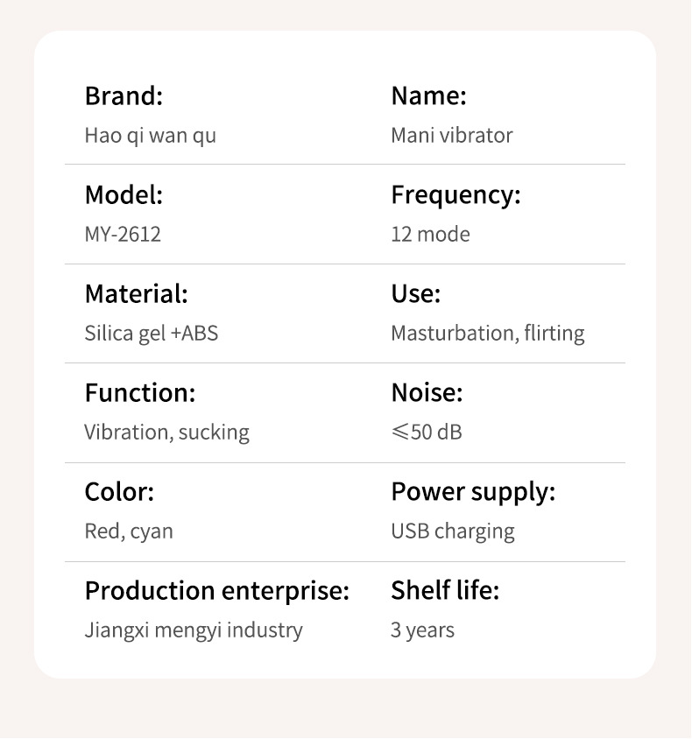This screenshot has height=739, width=692.
Task: Click the 'Noise:' label
Action: click(427, 393)
